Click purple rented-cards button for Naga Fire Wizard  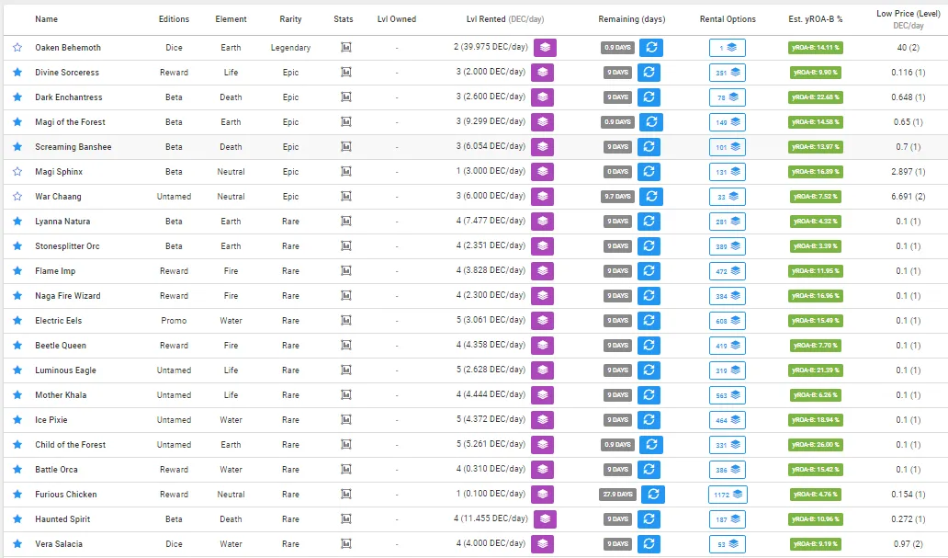pyautogui.click(x=542, y=295)
